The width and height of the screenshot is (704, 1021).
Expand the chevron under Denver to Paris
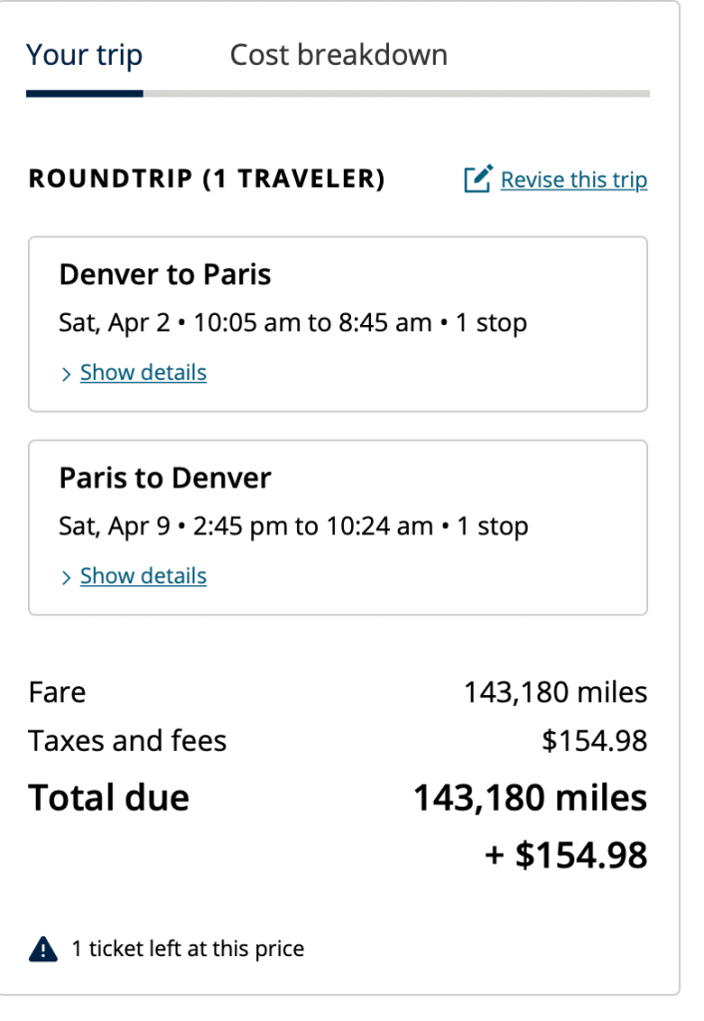[x=66, y=374]
